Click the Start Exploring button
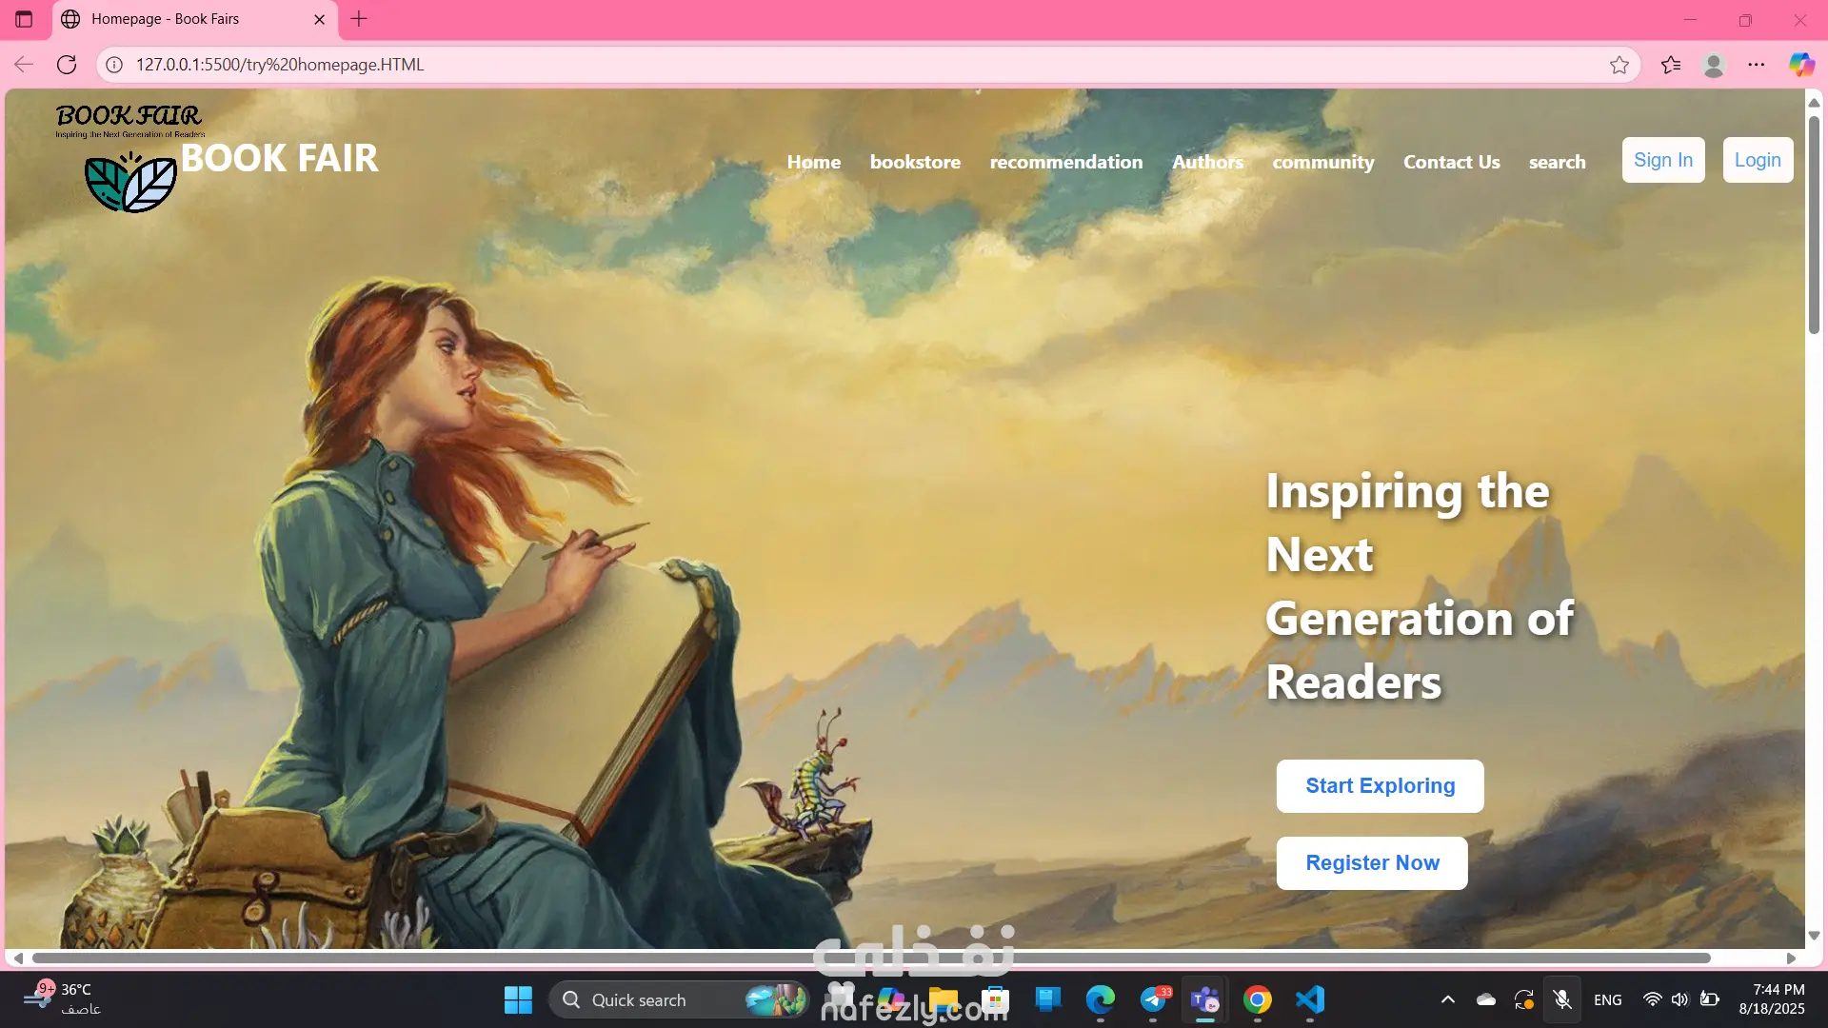 (1381, 786)
